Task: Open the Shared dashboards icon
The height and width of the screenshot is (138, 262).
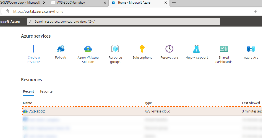Action: point(224,49)
